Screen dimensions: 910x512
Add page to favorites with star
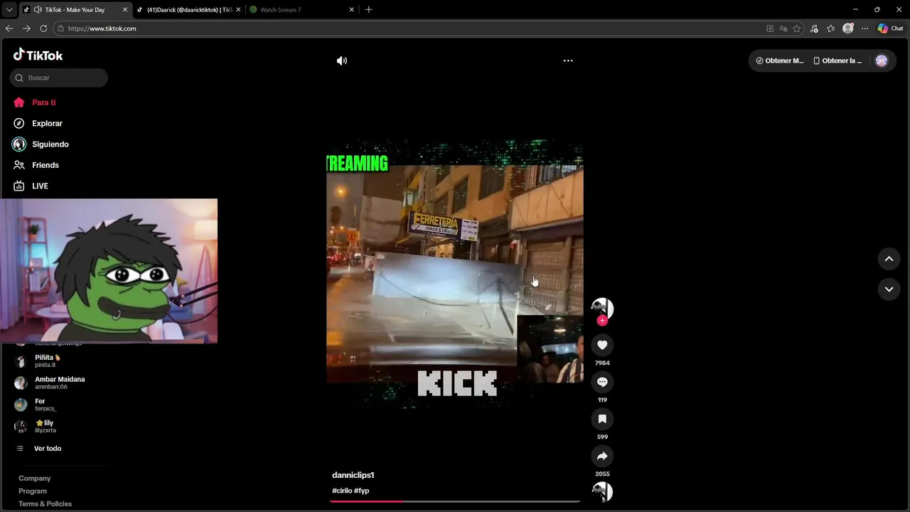click(797, 28)
